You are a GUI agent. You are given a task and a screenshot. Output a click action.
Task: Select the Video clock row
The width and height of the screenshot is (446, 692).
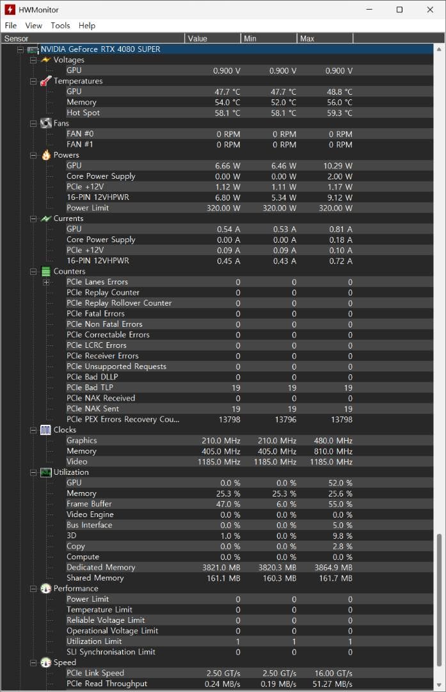(x=249, y=461)
